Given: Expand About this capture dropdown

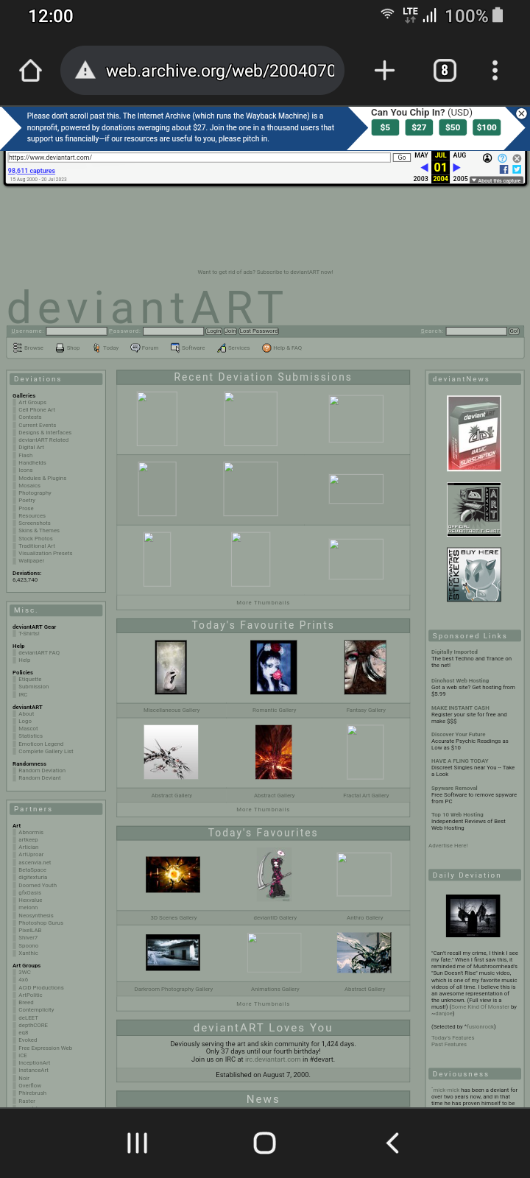Looking at the screenshot, I should click(x=497, y=180).
